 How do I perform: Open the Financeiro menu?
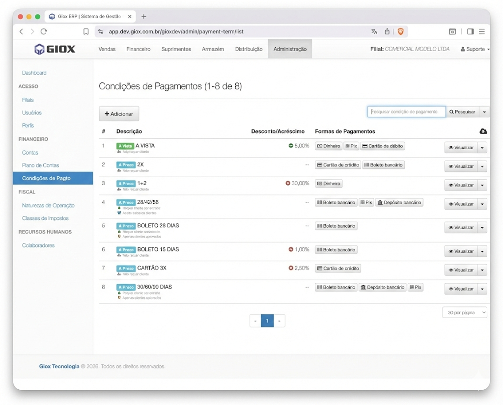point(138,49)
